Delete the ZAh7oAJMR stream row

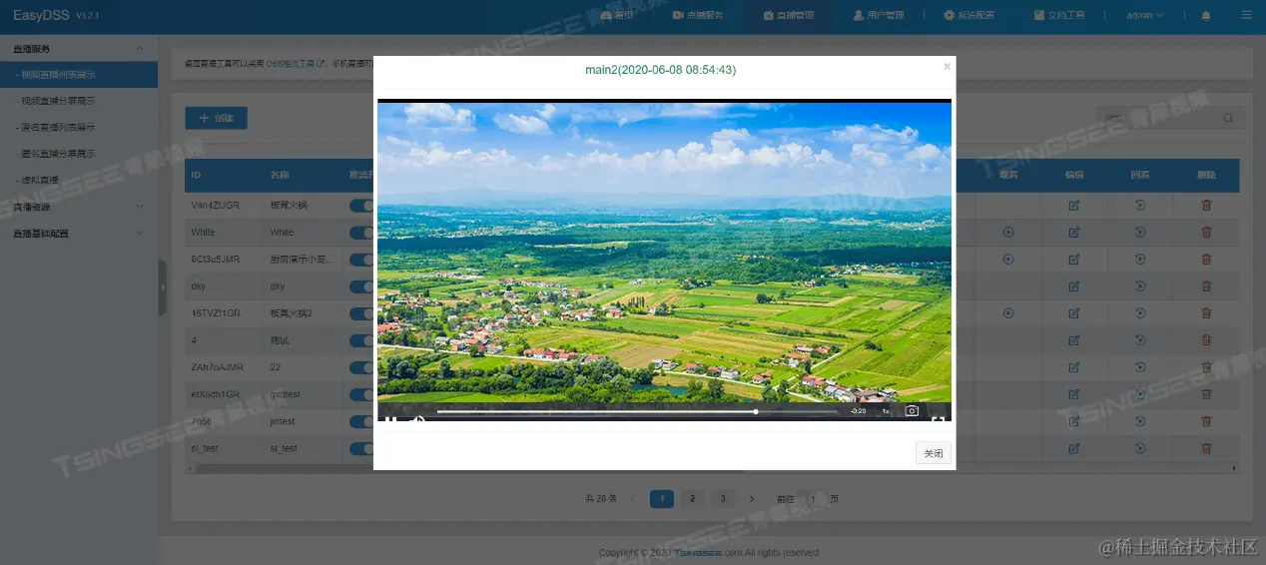point(1206,367)
